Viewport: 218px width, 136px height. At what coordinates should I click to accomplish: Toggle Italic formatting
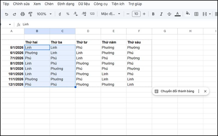161,14
